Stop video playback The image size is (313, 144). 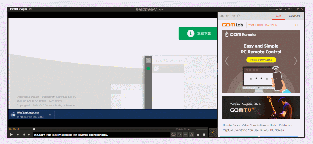point(17,135)
